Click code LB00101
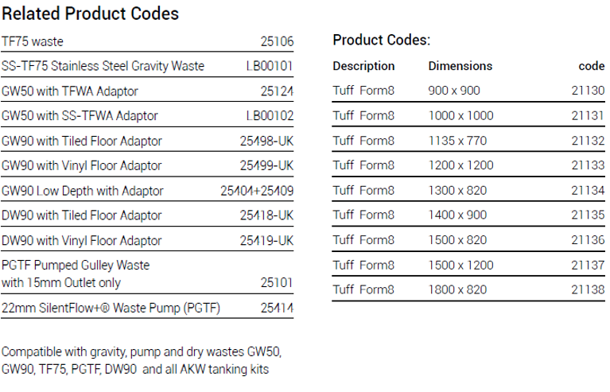The width and height of the screenshot is (610, 392). pos(270,66)
